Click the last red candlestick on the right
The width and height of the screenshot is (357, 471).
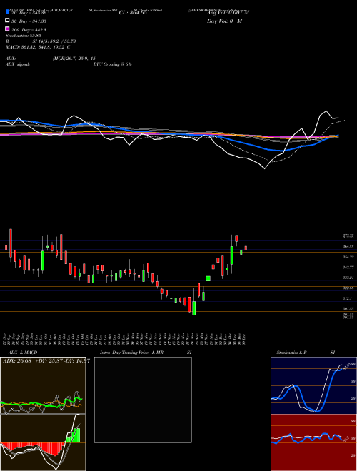pos(246,248)
